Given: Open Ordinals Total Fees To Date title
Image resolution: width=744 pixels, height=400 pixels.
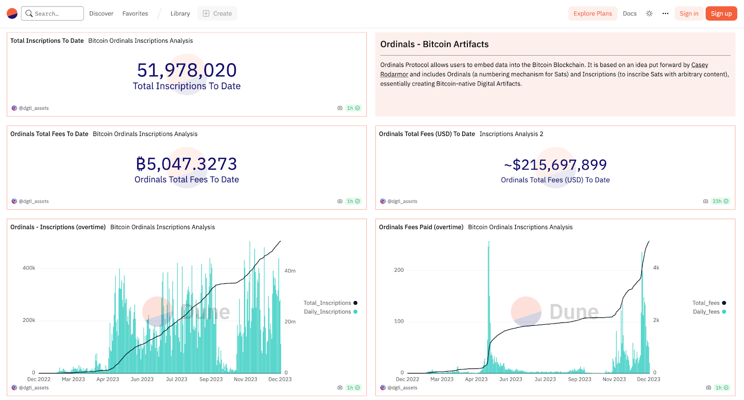Looking at the screenshot, I should pos(49,134).
